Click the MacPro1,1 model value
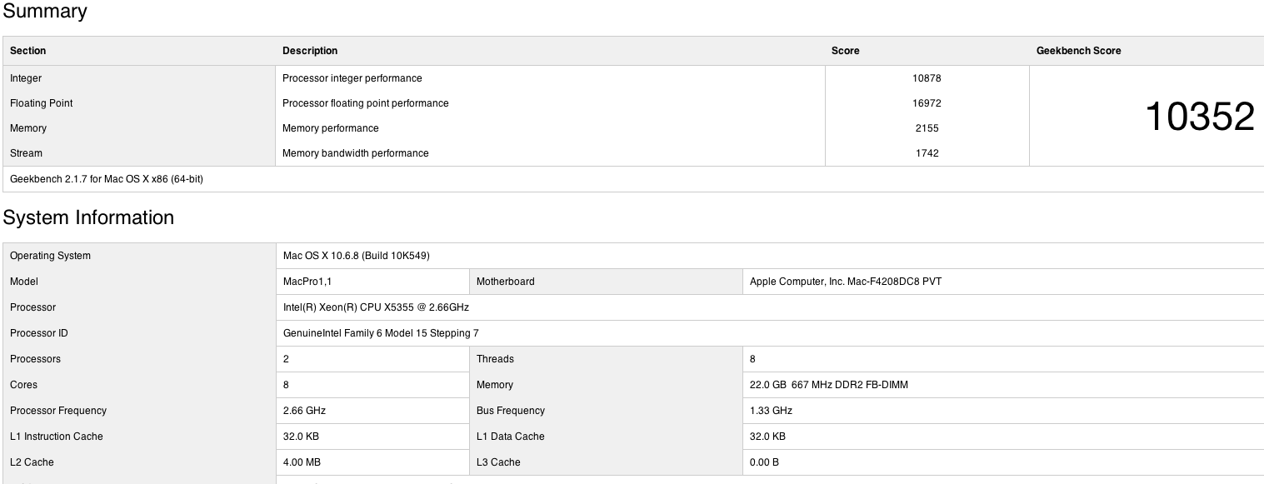The height and width of the screenshot is (484, 1264). (x=307, y=282)
